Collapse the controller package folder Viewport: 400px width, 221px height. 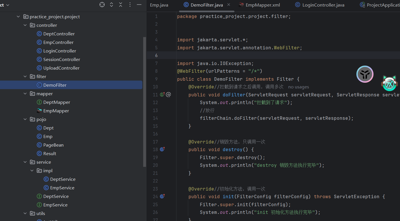[x=25, y=25]
